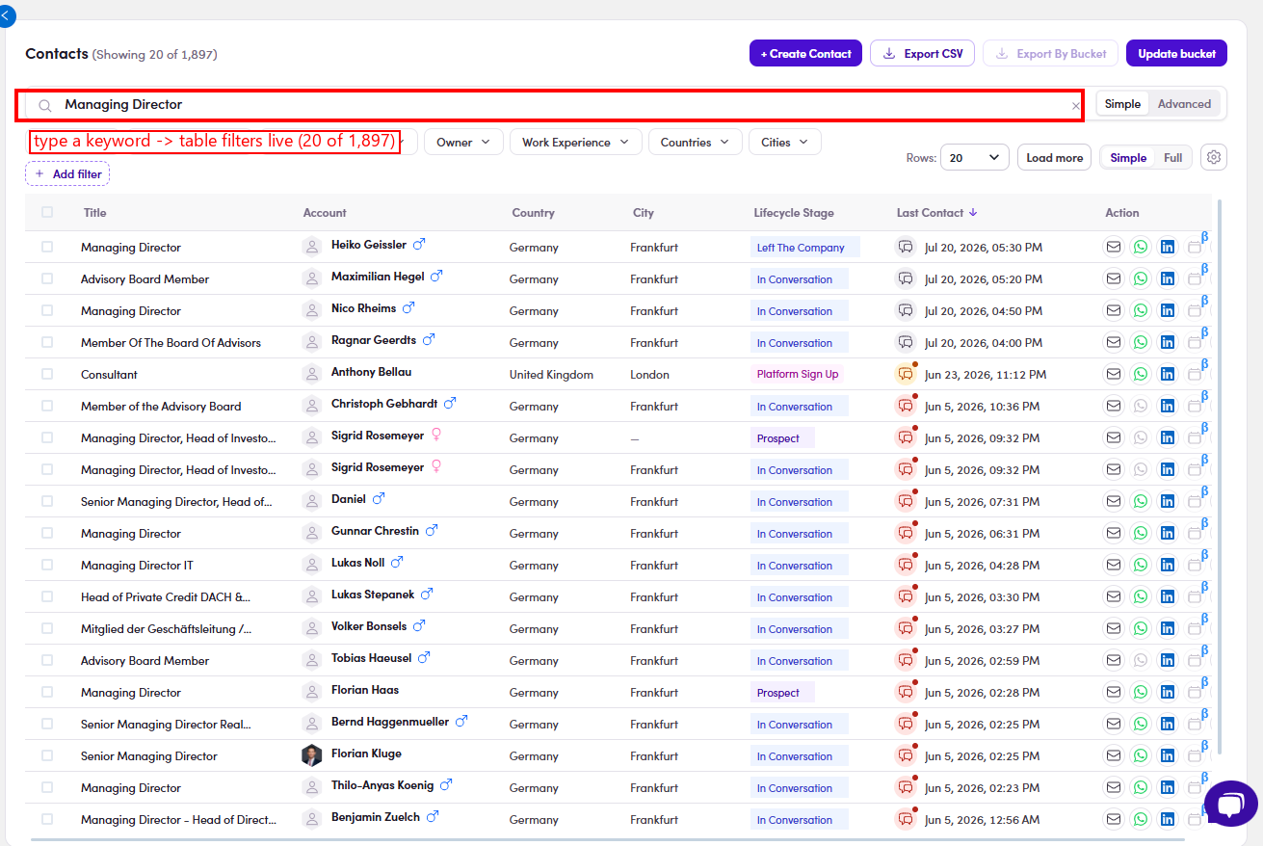Clear search with the X icon
This screenshot has width=1263, height=846.
pyautogui.click(x=1076, y=106)
